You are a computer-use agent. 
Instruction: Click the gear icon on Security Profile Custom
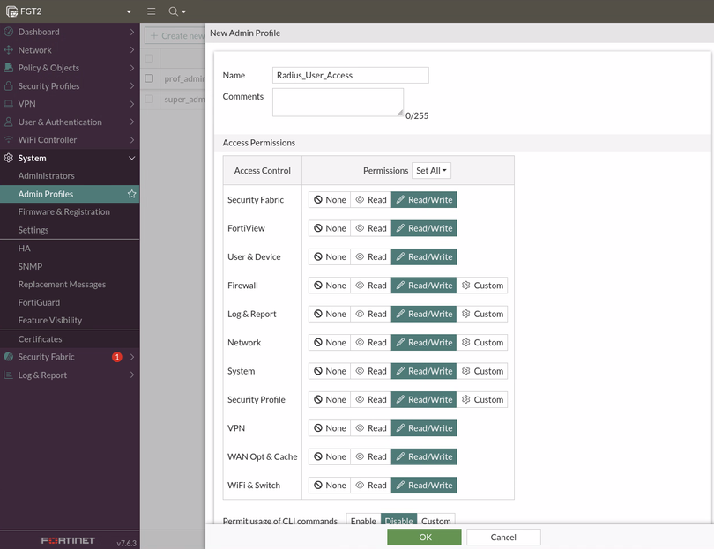(465, 399)
